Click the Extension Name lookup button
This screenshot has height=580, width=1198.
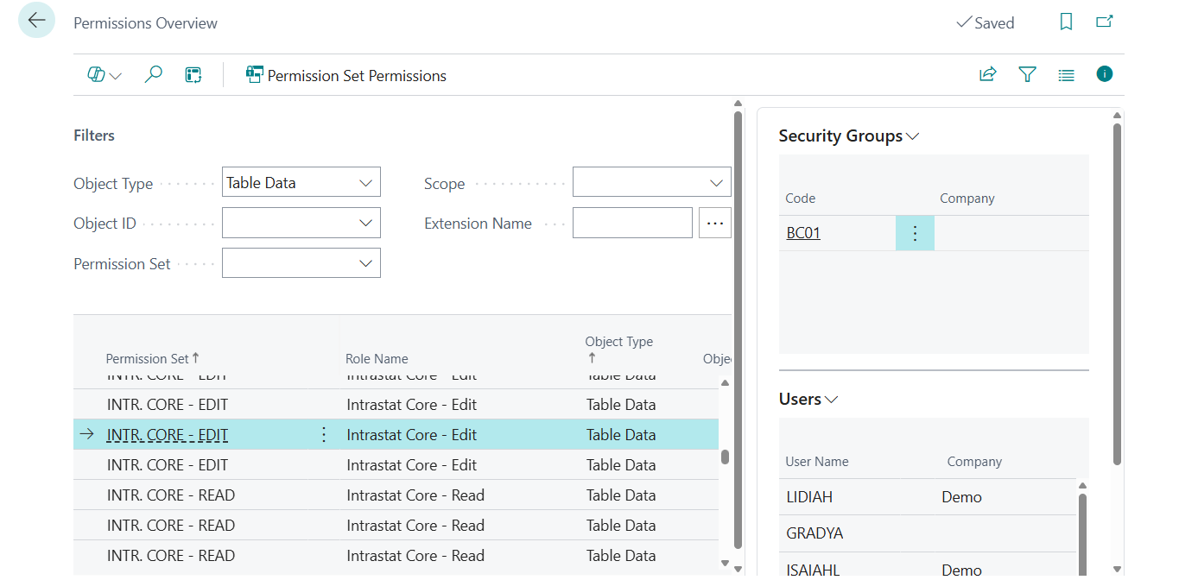pos(715,222)
